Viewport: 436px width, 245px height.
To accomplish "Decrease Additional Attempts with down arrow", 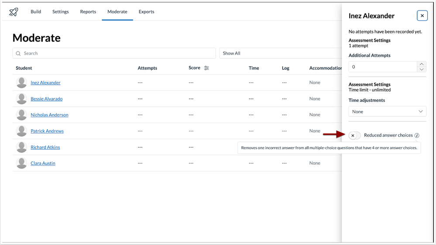I will coord(422,69).
